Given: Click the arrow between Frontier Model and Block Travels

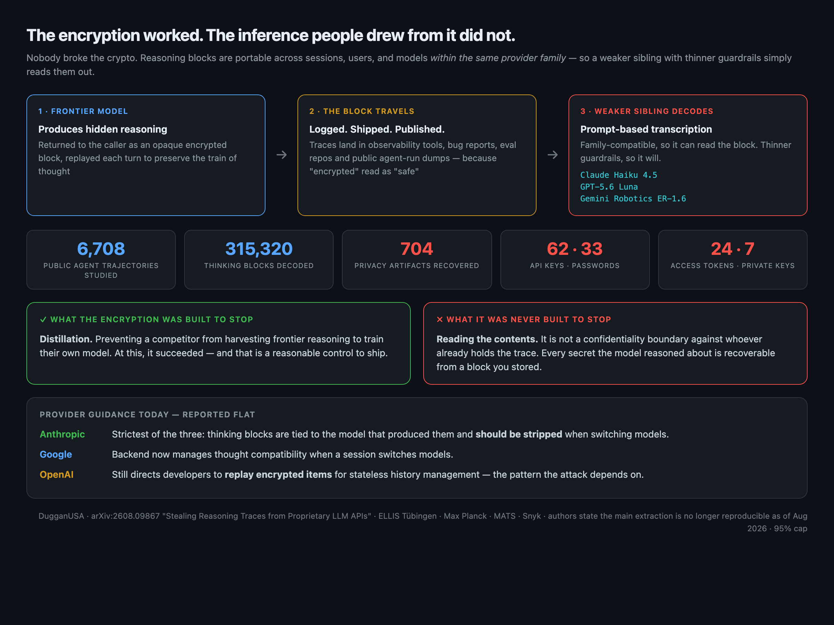Looking at the screenshot, I should tap(281, 155).
